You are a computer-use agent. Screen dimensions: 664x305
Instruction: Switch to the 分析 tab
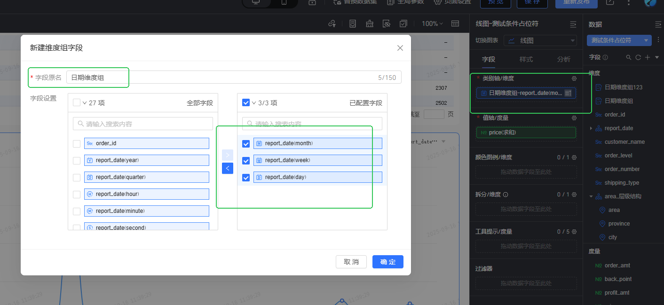click(563, 59)
